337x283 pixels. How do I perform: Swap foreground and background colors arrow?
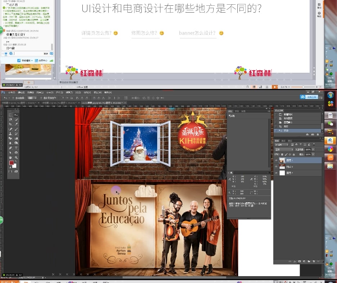point(16,161)
